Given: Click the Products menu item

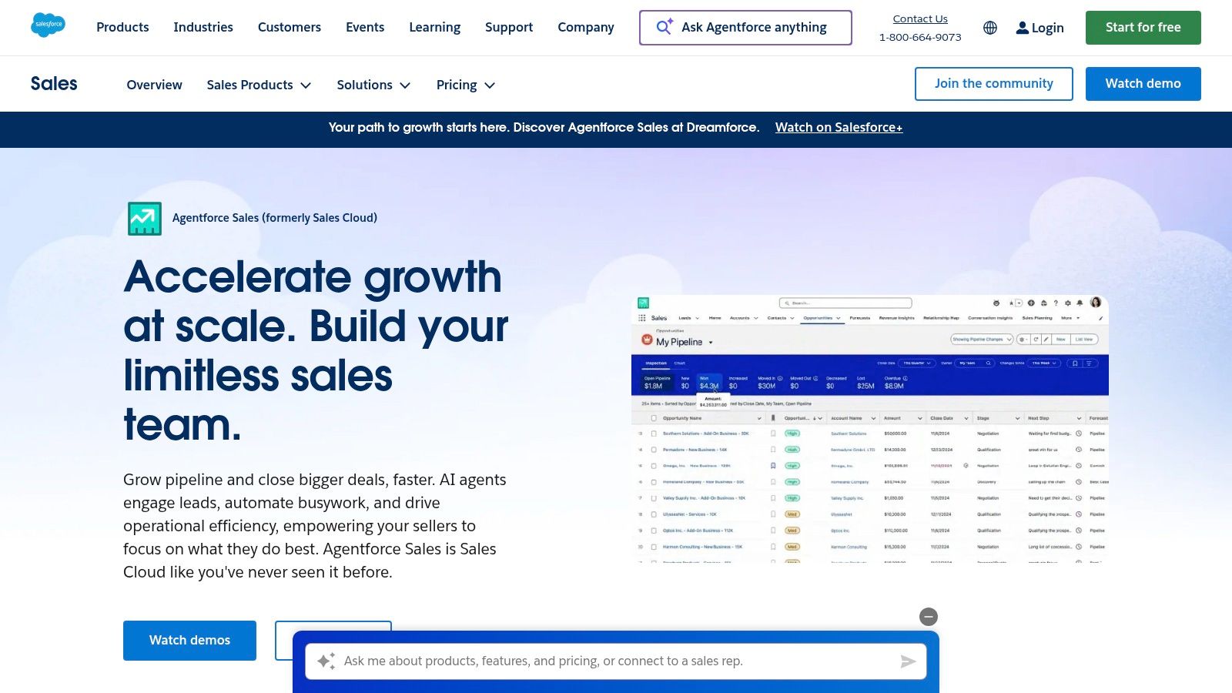Looking at the screenshot, I should [122, 27].
